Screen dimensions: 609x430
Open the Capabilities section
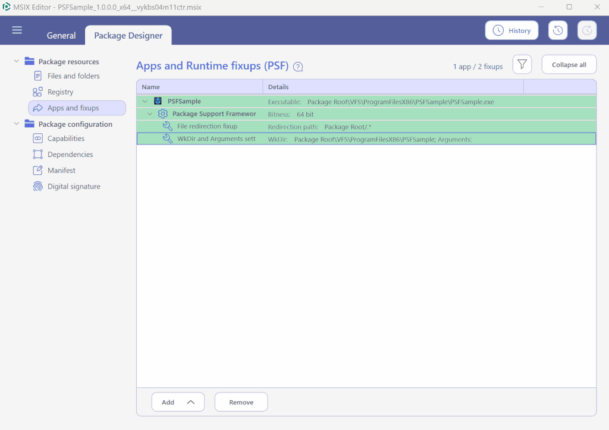(x=65, y=139)
